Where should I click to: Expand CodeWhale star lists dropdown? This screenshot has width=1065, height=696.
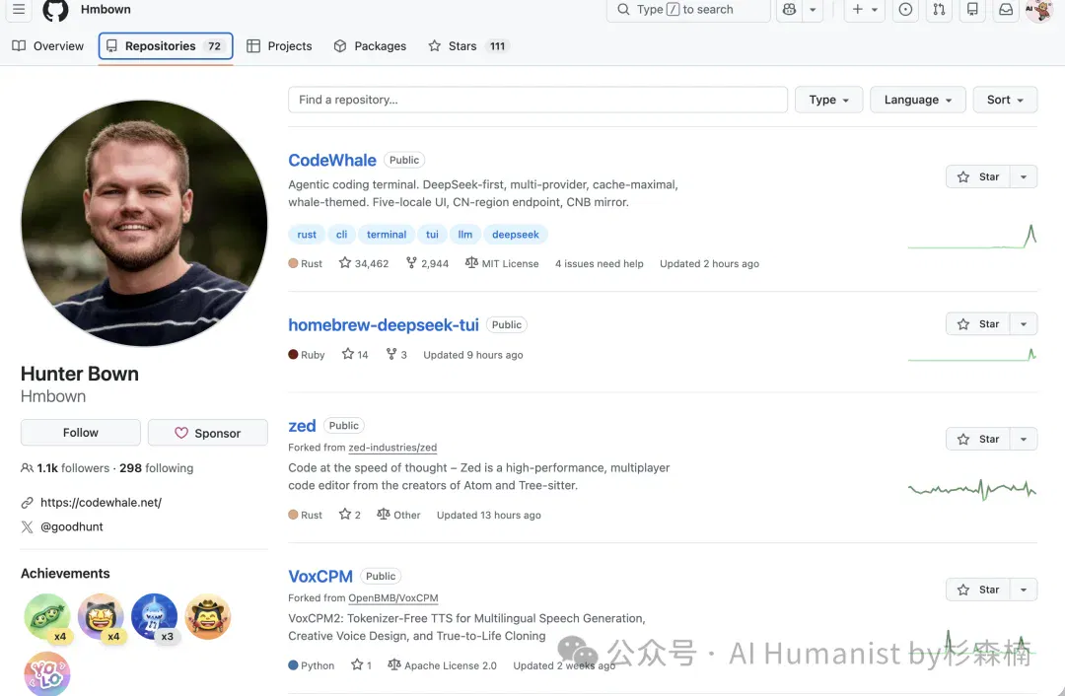(x=1024, y=176)
